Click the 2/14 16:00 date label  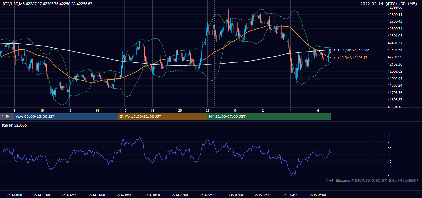coord(125,195)
